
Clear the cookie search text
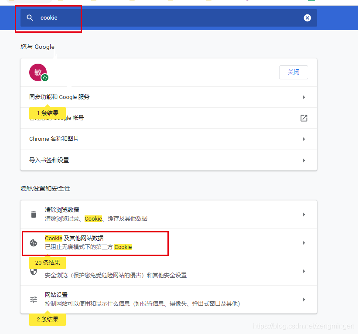pos(307,18)
